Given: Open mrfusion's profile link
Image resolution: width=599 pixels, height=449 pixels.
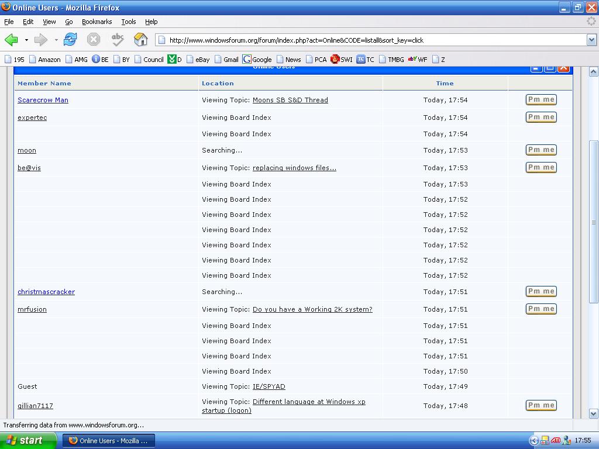Looking at the screenshot, I should [x=32, y=309].
